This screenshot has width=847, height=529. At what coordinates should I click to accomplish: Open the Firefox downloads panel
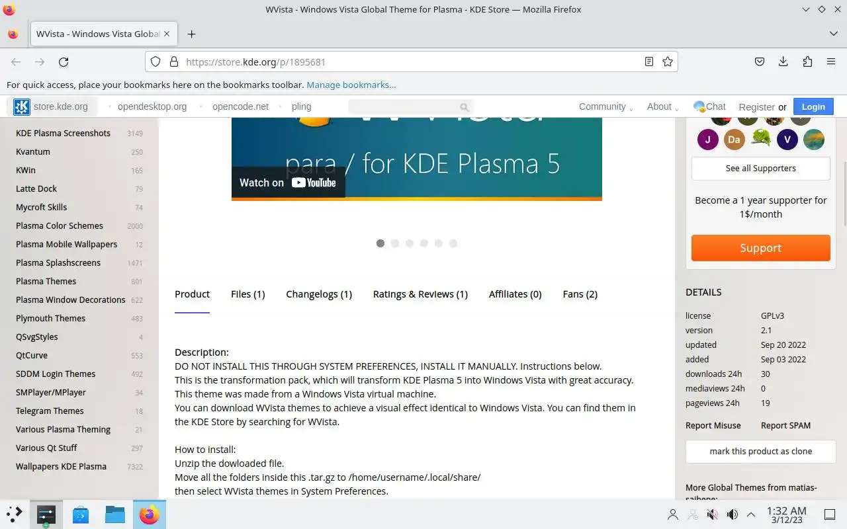783,61
